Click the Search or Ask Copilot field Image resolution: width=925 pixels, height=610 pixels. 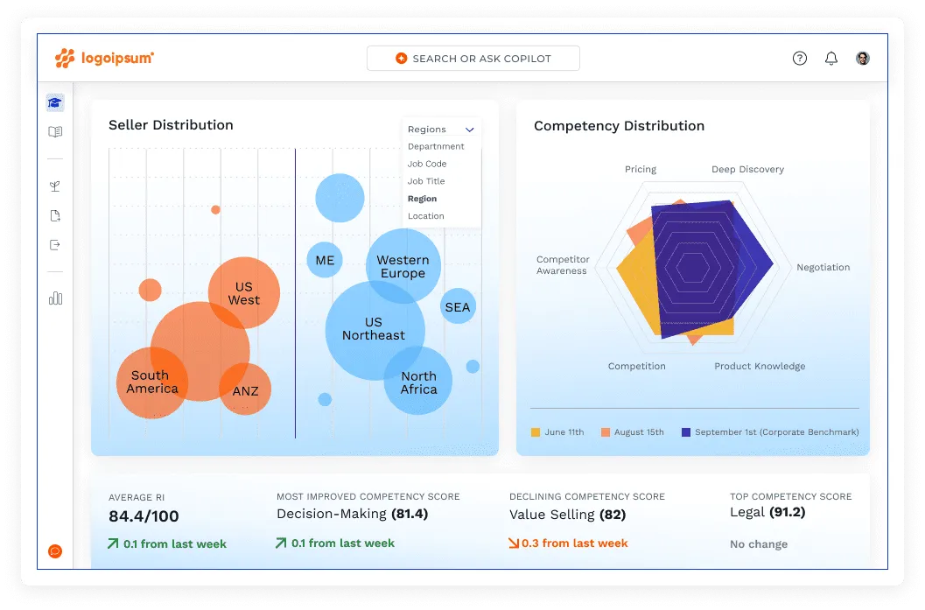coord(473,59)
